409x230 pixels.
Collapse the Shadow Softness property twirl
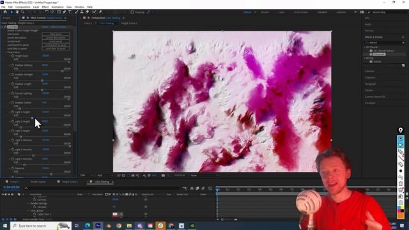tap(10, 65)
